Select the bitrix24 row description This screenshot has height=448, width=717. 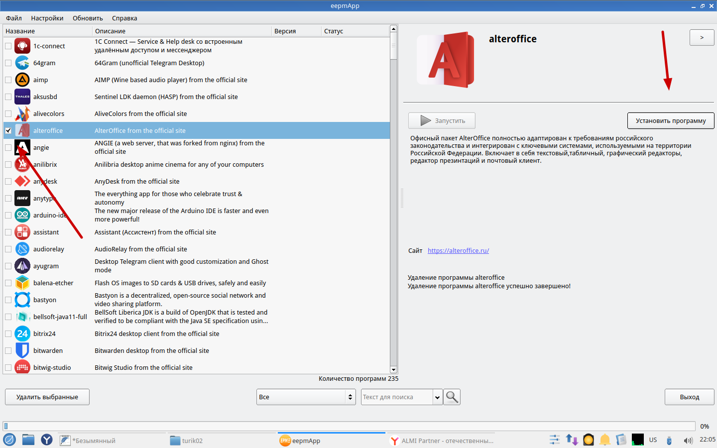point(157,334)
